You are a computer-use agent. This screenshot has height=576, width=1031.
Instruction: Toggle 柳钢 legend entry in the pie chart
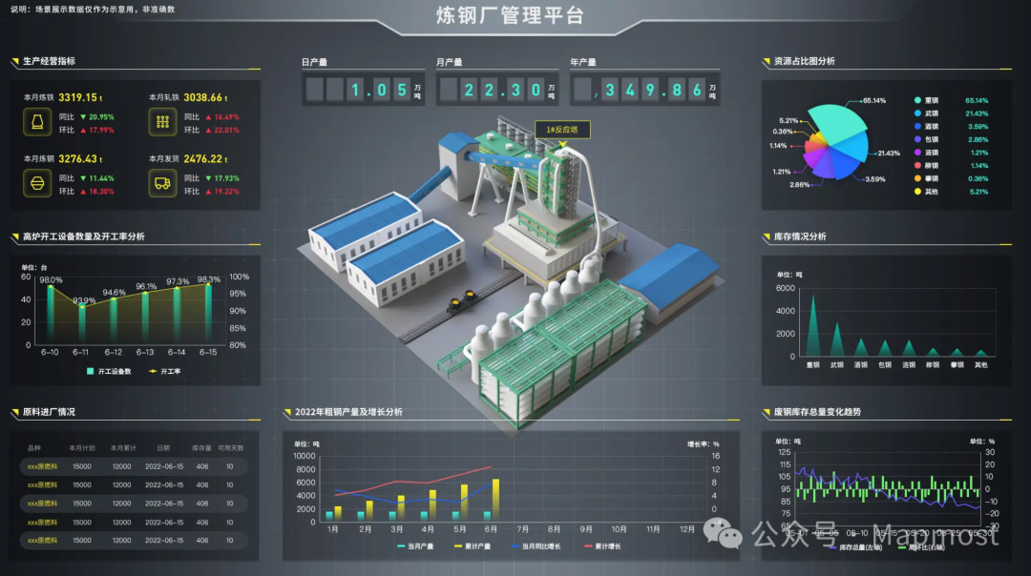click(926, 166)
